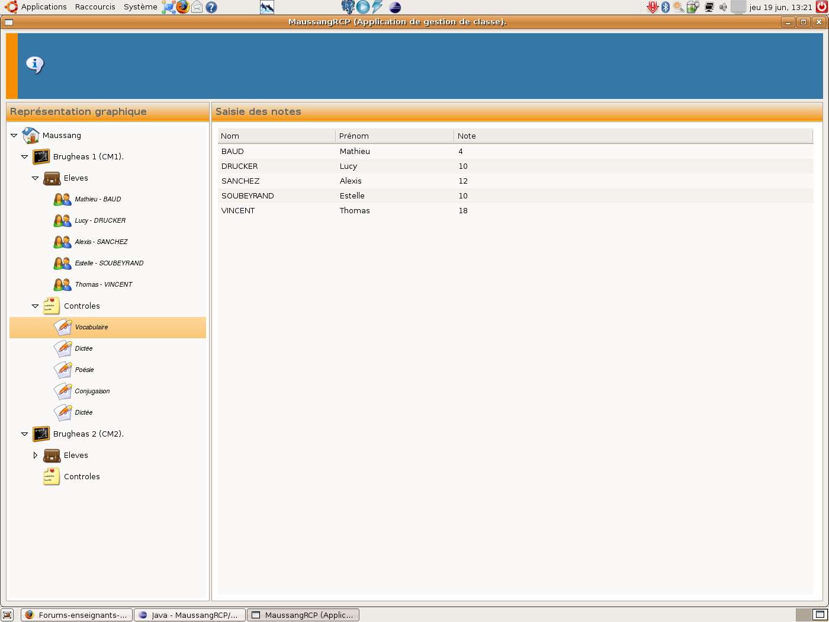Click the Maussang school house icon
This screenshot has height=622, width=829.
(x=31, y=135)
